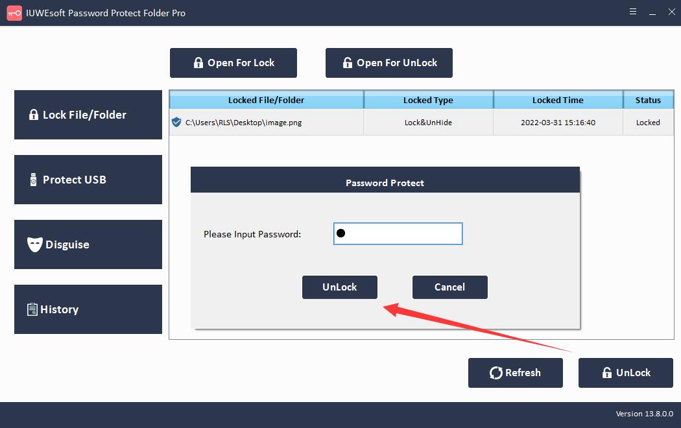The width and height of the screenshot is (681, 428).
Task: Click the Locked status cell
Action: click(648, 123)
